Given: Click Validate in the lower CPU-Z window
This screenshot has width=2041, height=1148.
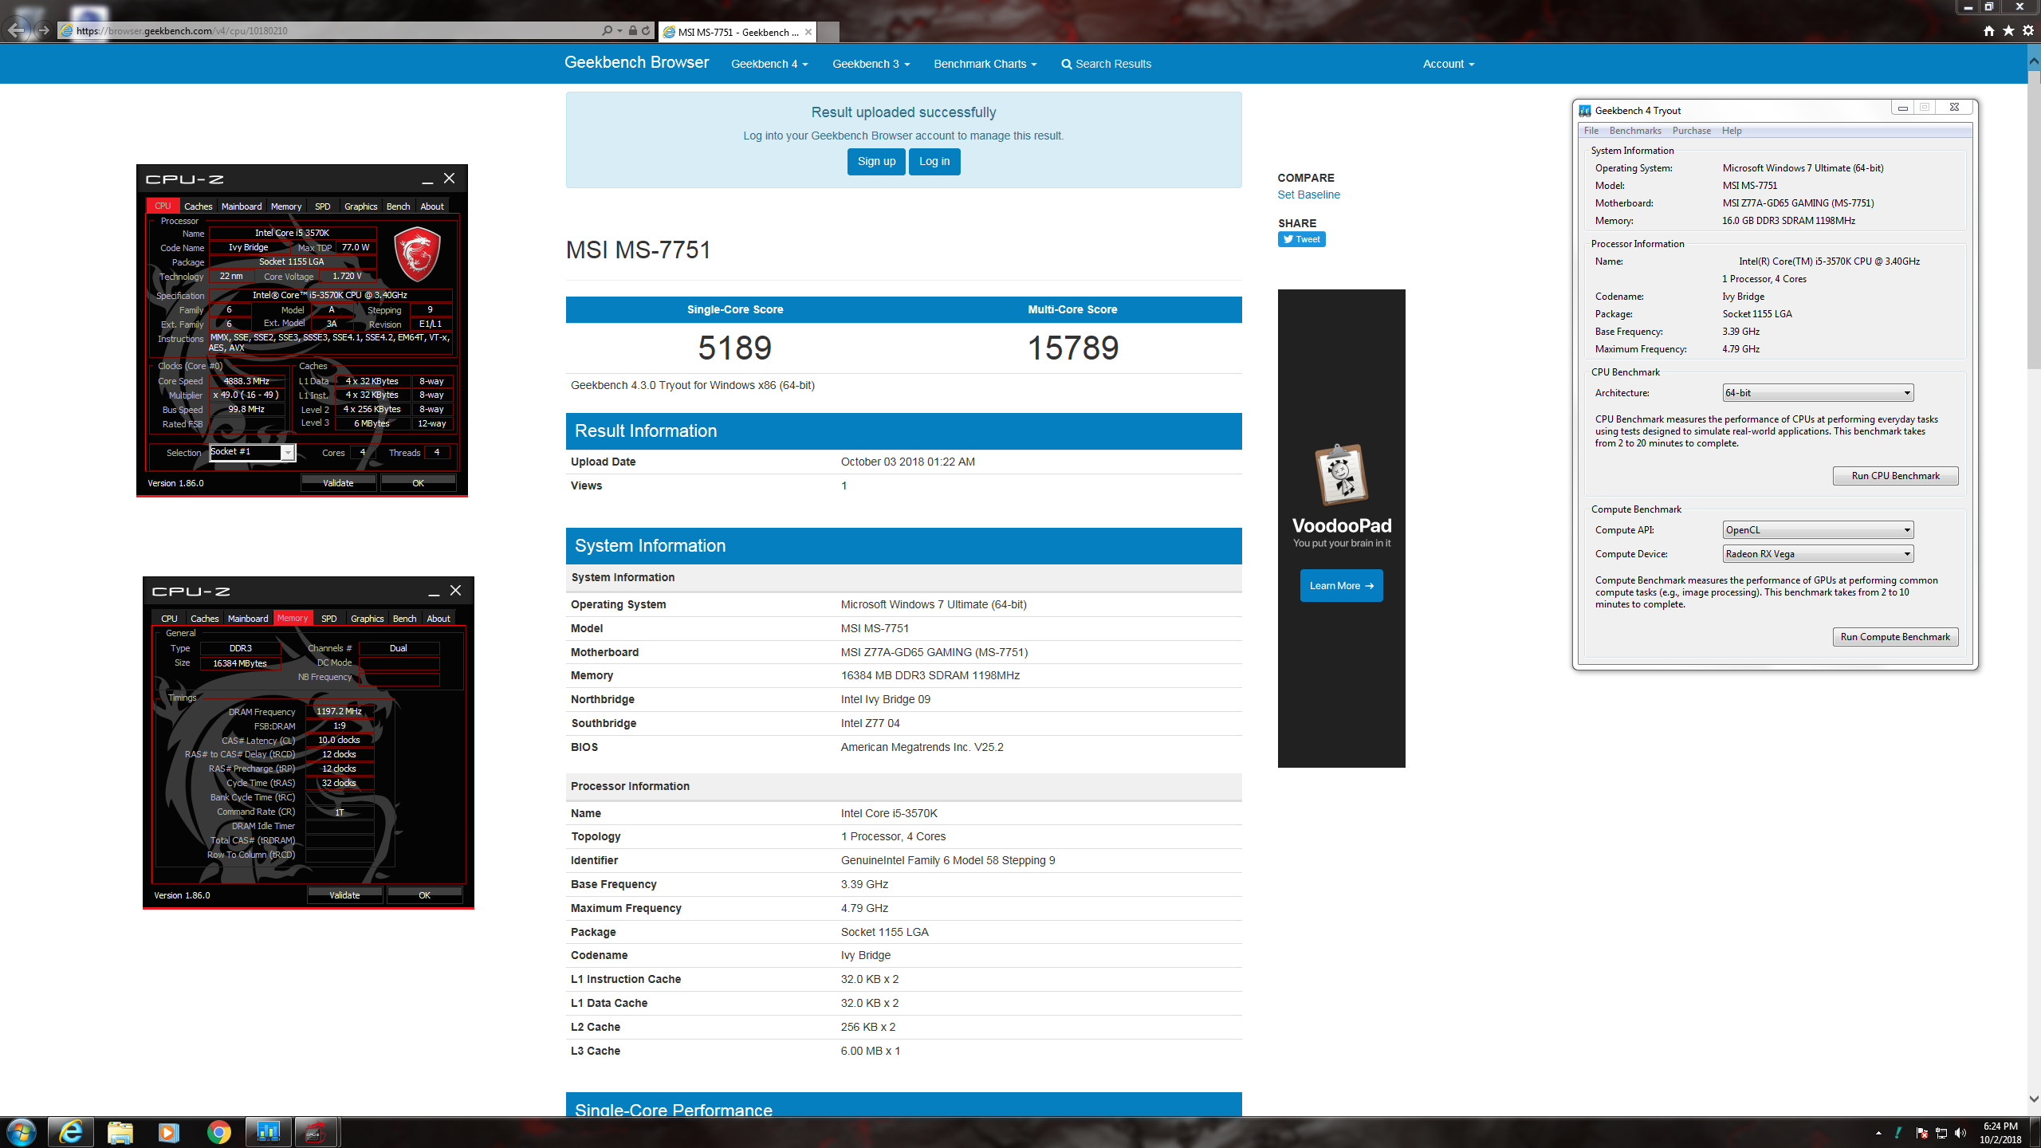Looking at the screenshot, I should (x=344, y=895).
